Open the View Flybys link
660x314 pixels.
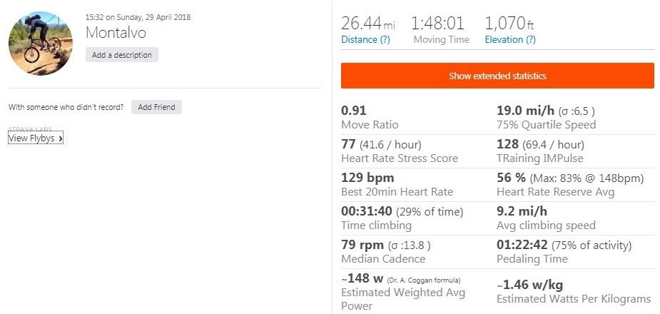coord(36,138)
